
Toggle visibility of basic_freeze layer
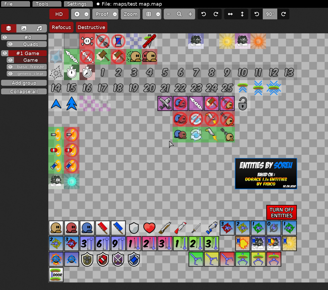[10, 67]
